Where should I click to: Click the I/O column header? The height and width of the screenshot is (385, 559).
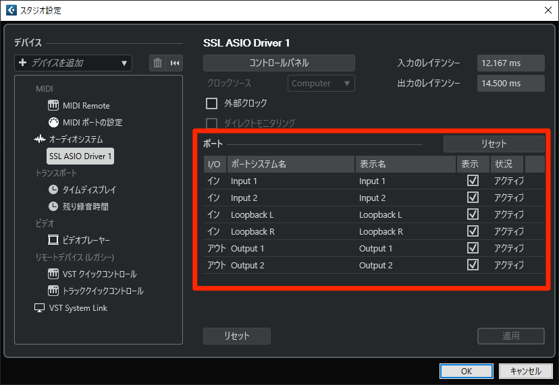tap(215, 165)
